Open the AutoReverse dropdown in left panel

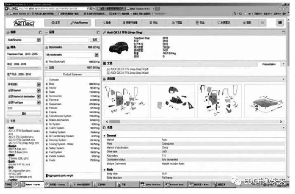tap(38, 40)
